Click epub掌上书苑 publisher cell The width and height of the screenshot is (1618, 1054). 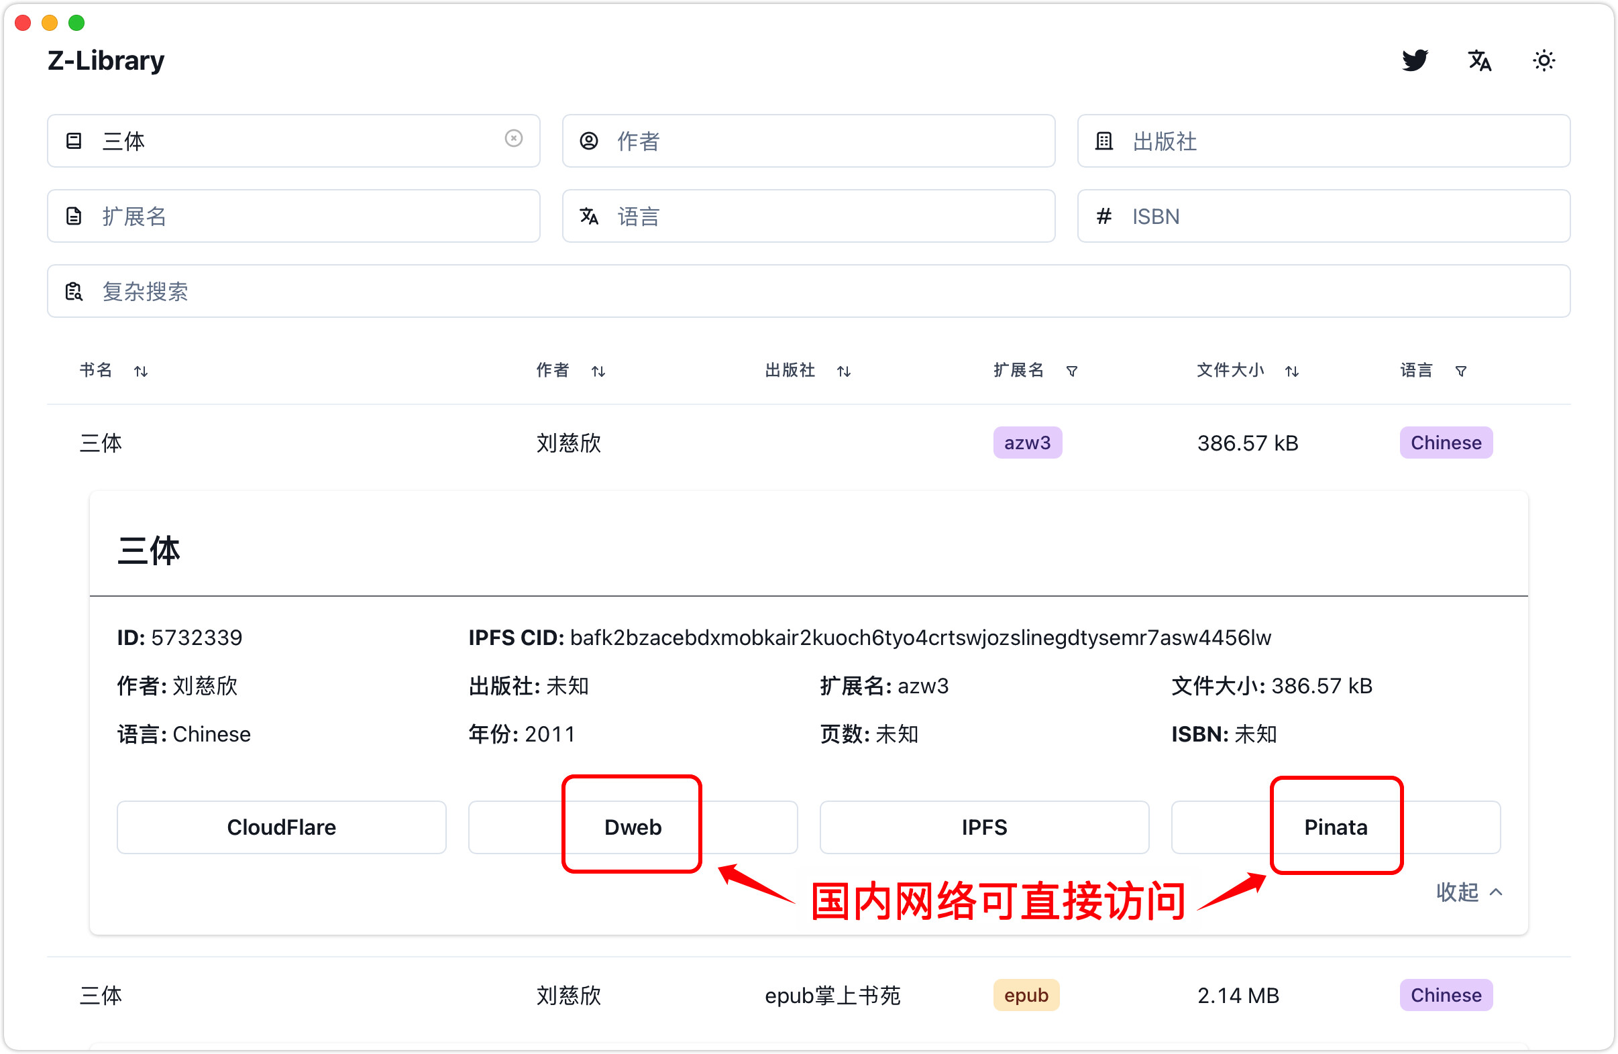pyautogui.click(x=832, y=996)
